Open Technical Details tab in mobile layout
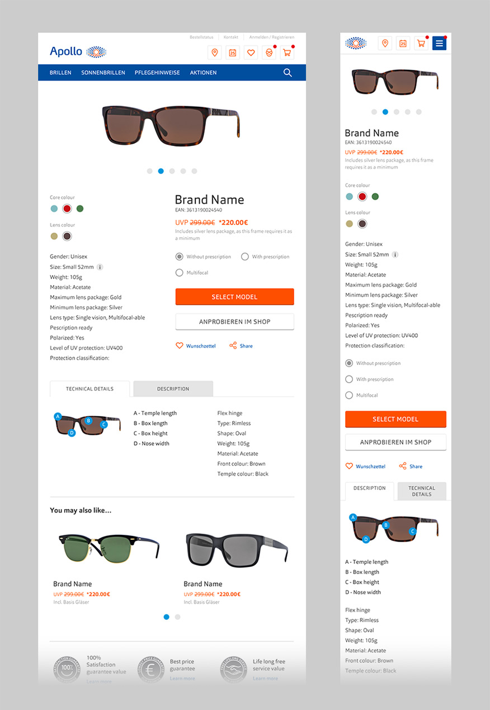Viewport: 490px width, 710px height. click(422, 491)
